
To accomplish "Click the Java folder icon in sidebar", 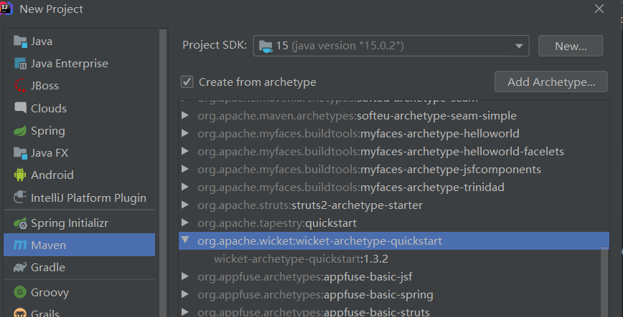I will click(20, 42).
